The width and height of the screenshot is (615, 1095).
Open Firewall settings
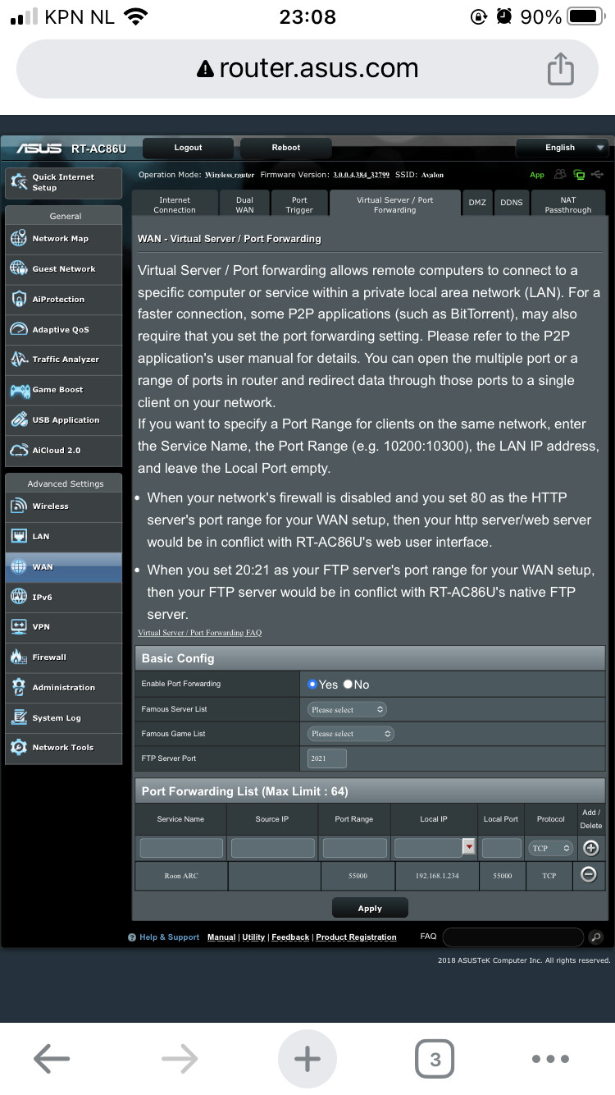coord(64,657)
